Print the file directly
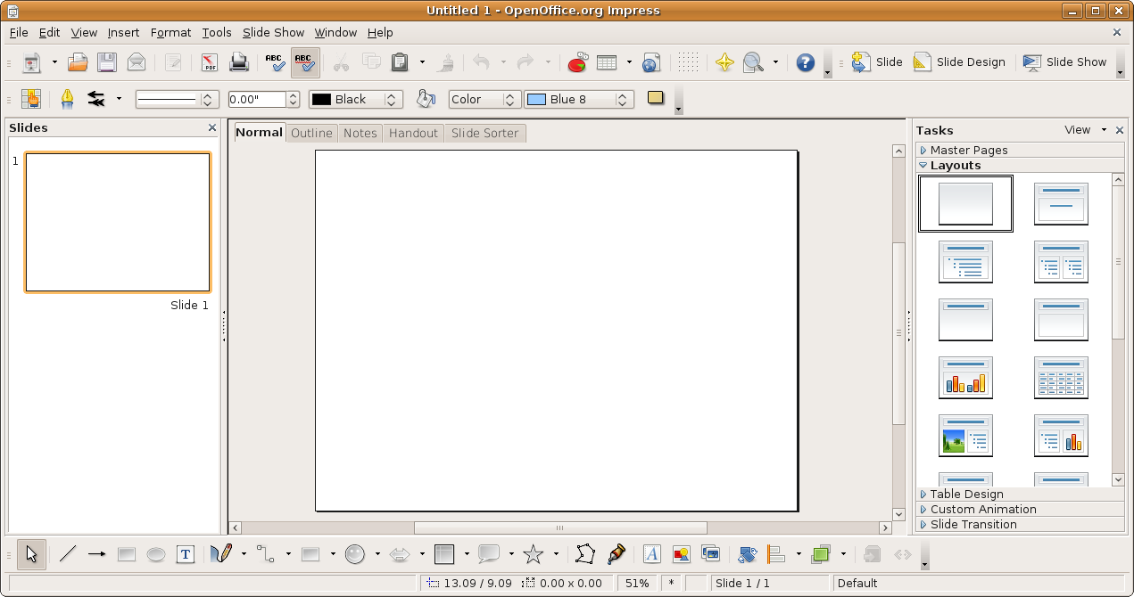Viewport: 1134px width, 597px height. click(x=238, y=62)
